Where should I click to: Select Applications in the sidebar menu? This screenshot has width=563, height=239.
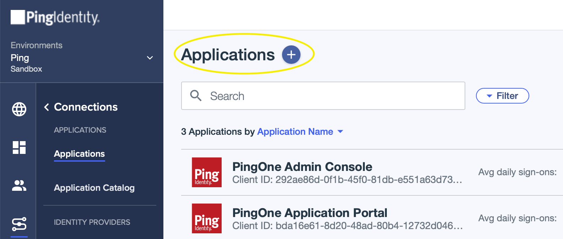tap(79, 154)
